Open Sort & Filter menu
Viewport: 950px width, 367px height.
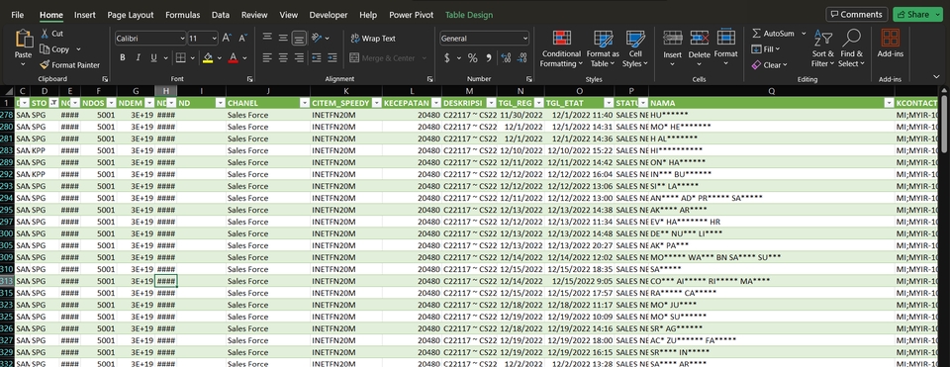click(x=822, y=48)
